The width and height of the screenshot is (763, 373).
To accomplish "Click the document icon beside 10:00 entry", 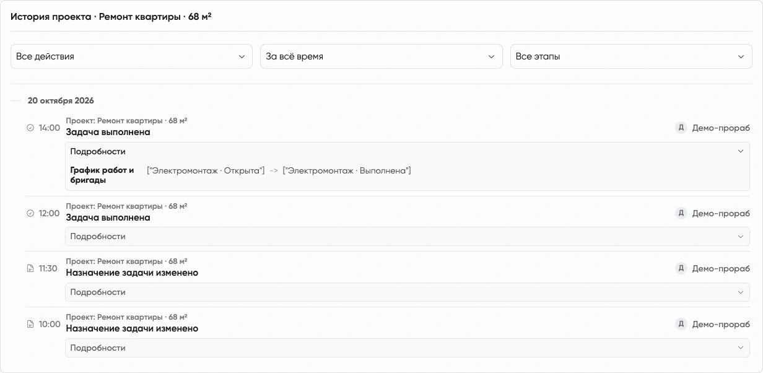I will (x=30, y=324).
